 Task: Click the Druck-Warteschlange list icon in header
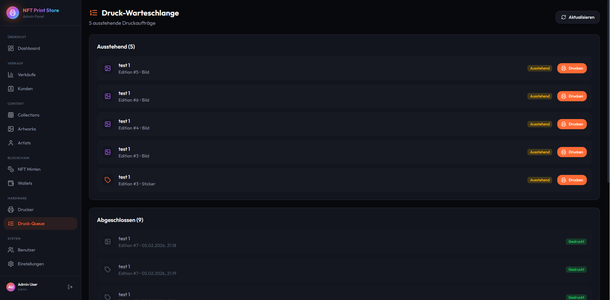coord(93,13)
